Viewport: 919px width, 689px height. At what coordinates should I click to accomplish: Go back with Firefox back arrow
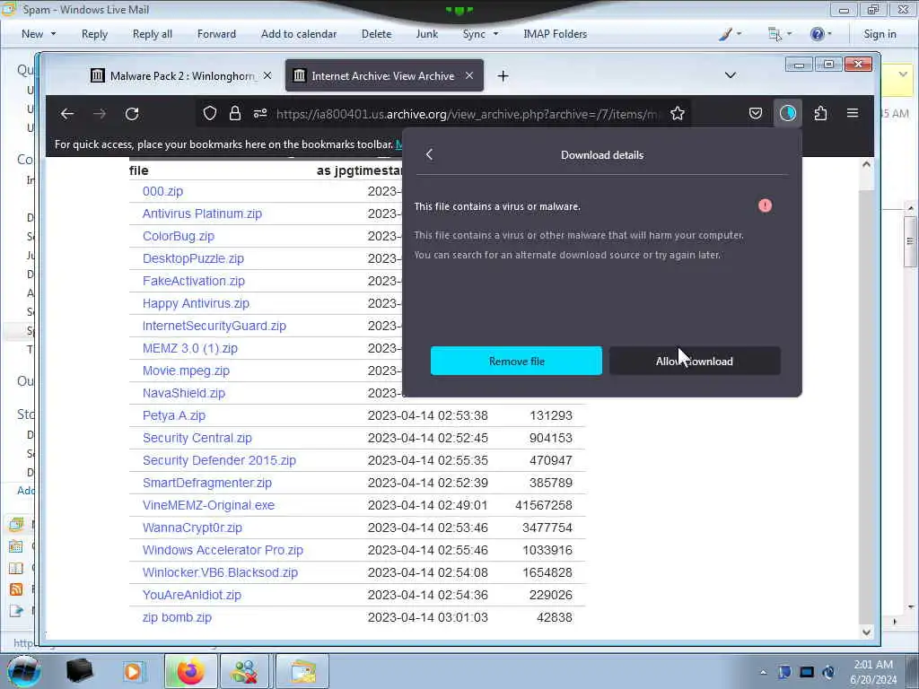click(x=67, y=114)
